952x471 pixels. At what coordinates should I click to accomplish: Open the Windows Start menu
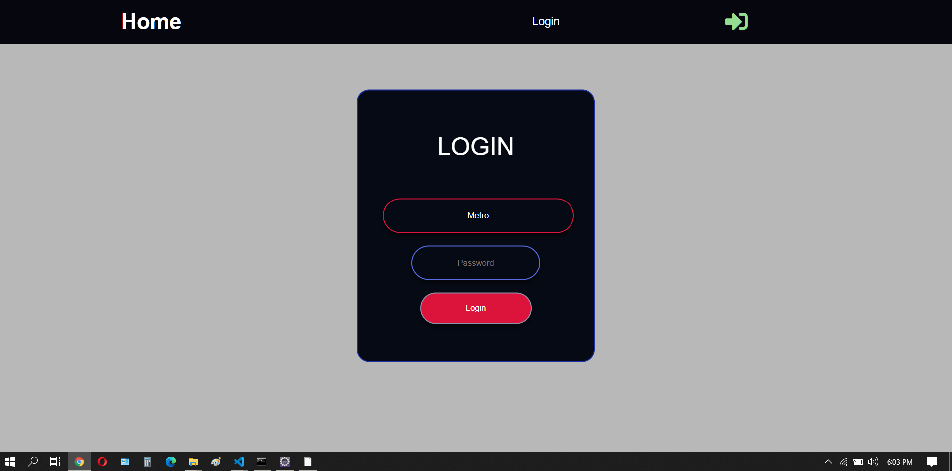10,462
